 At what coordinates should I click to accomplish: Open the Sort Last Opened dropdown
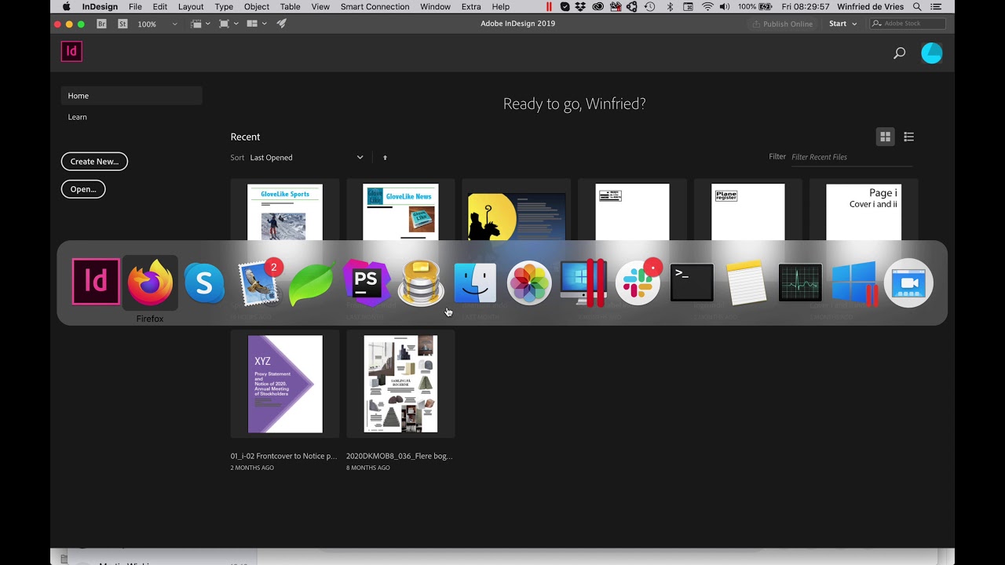pyautogui.click(x=306, y=158)
